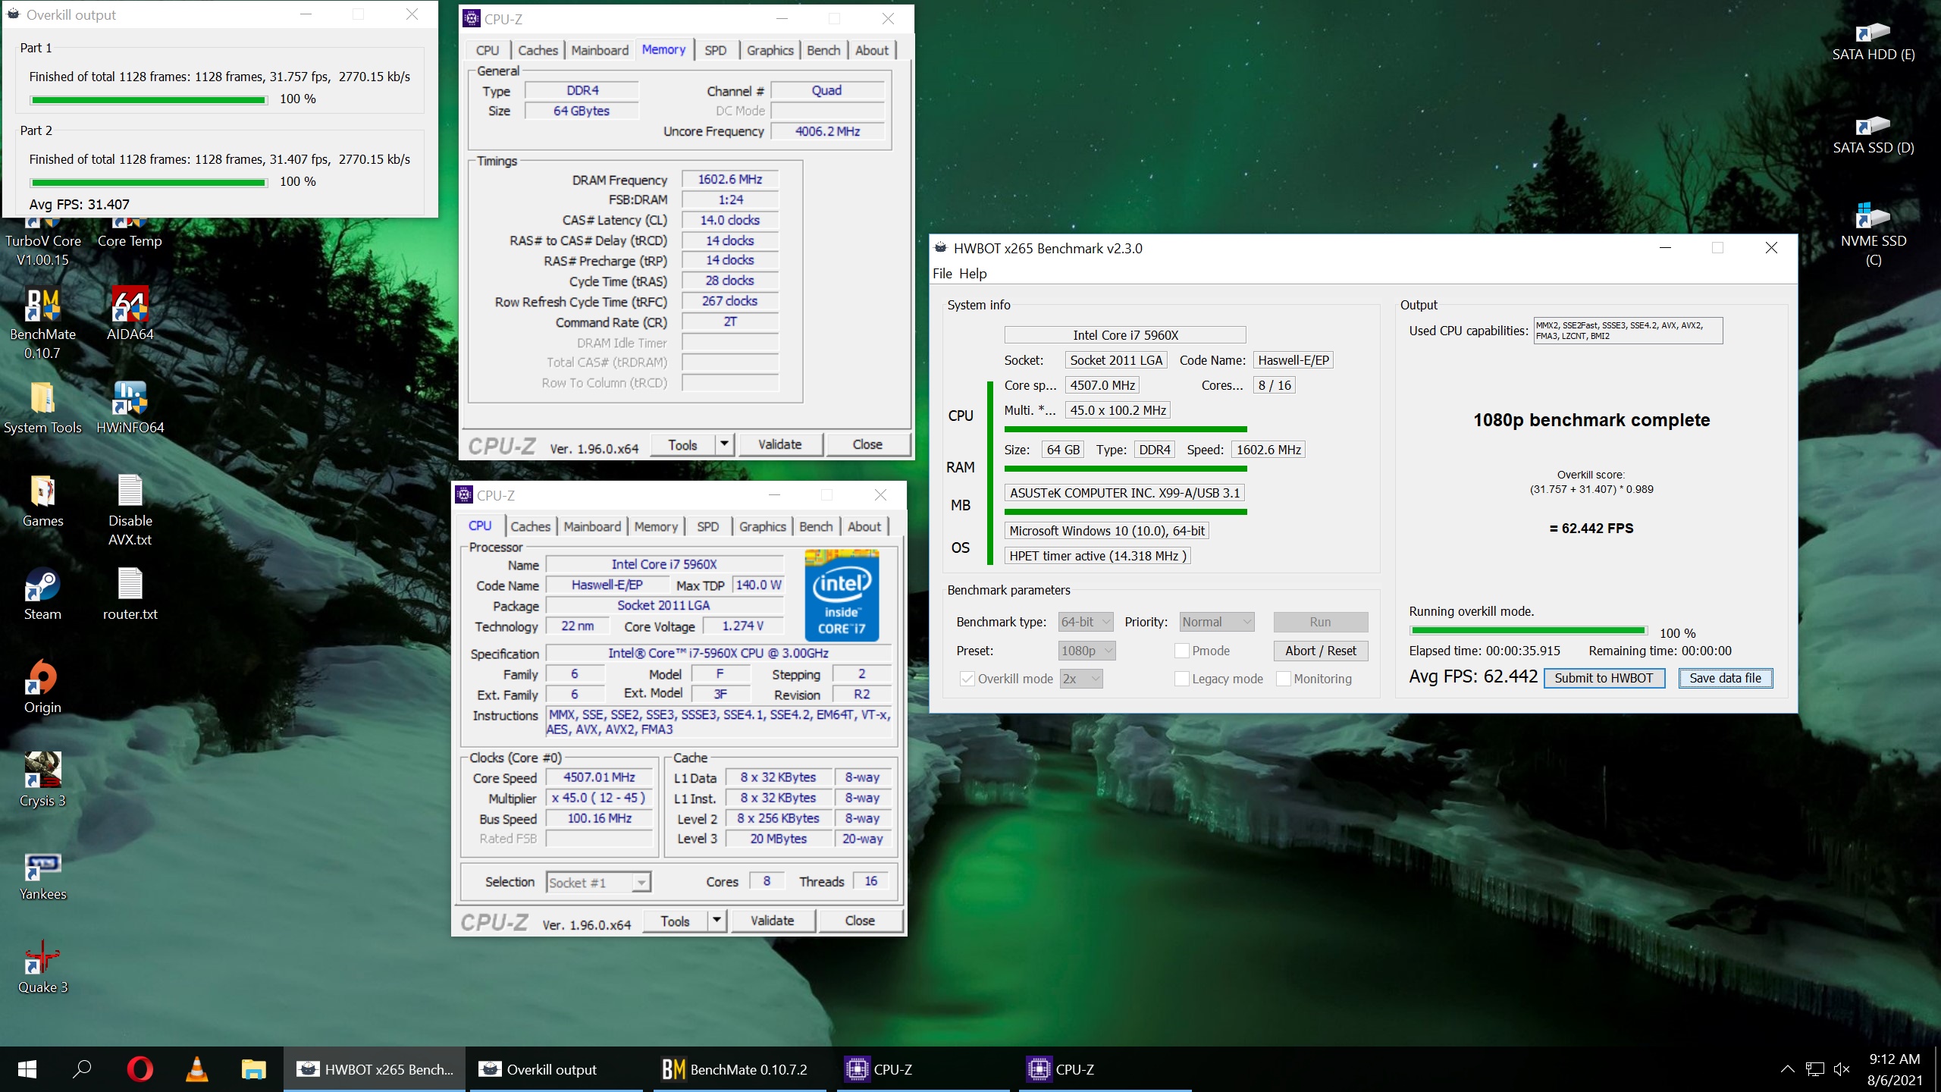
Task: Open the Priority Normal dropdown
Action: [1217, 622]
